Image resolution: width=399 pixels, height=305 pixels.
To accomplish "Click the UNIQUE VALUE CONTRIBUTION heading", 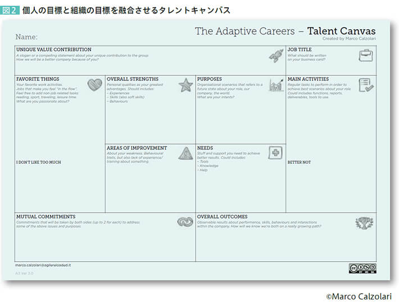I will (x=54, y=50).
